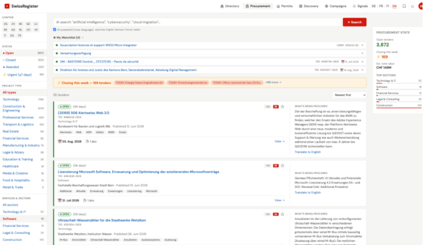The width and height of the screenshot is (423, 245).
Task: Open the Newest first sort dropdown
Action: click(x=349, y=95)
